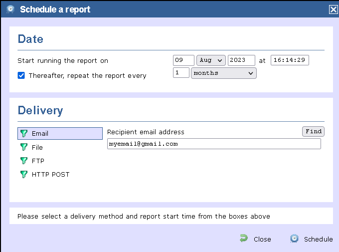The image size is (339, 252).
Task: Focus the year field showing 2023
Action: [x=241, y=60]
